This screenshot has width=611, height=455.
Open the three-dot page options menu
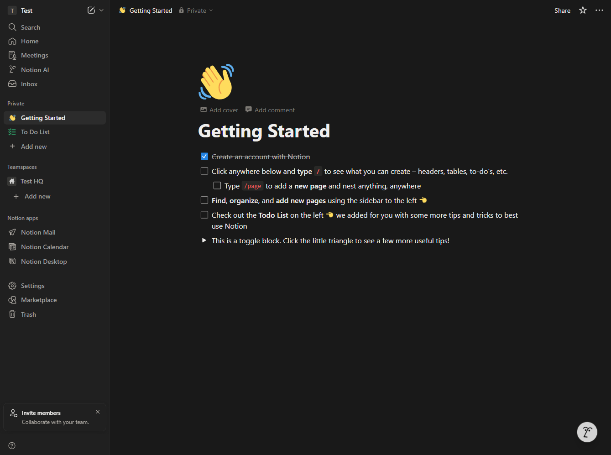pyautogui.click(x=599, y=10)
